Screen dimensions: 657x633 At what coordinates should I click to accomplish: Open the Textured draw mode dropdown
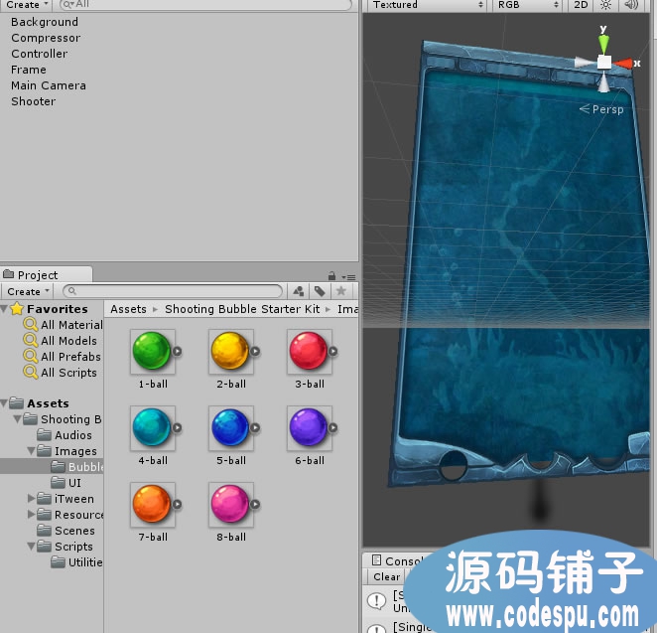[x=428, y=5]
